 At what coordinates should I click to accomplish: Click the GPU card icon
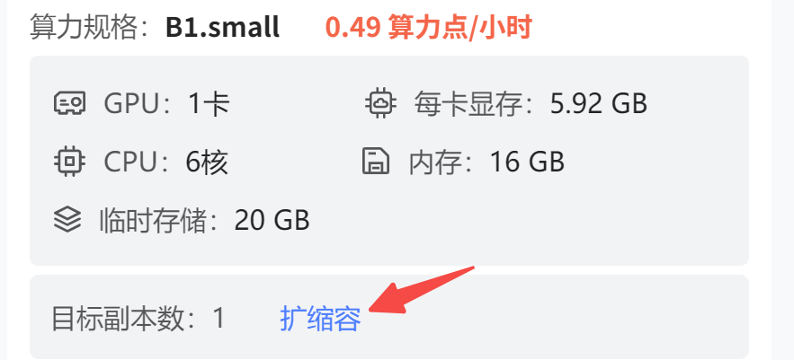[69, 103]
